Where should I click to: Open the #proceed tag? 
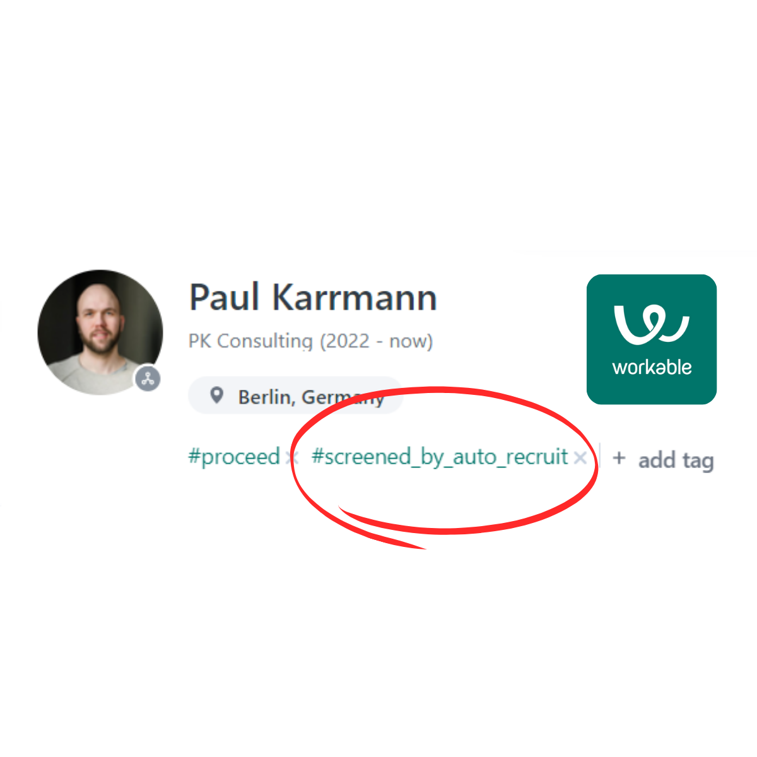[x=234, y=456]
